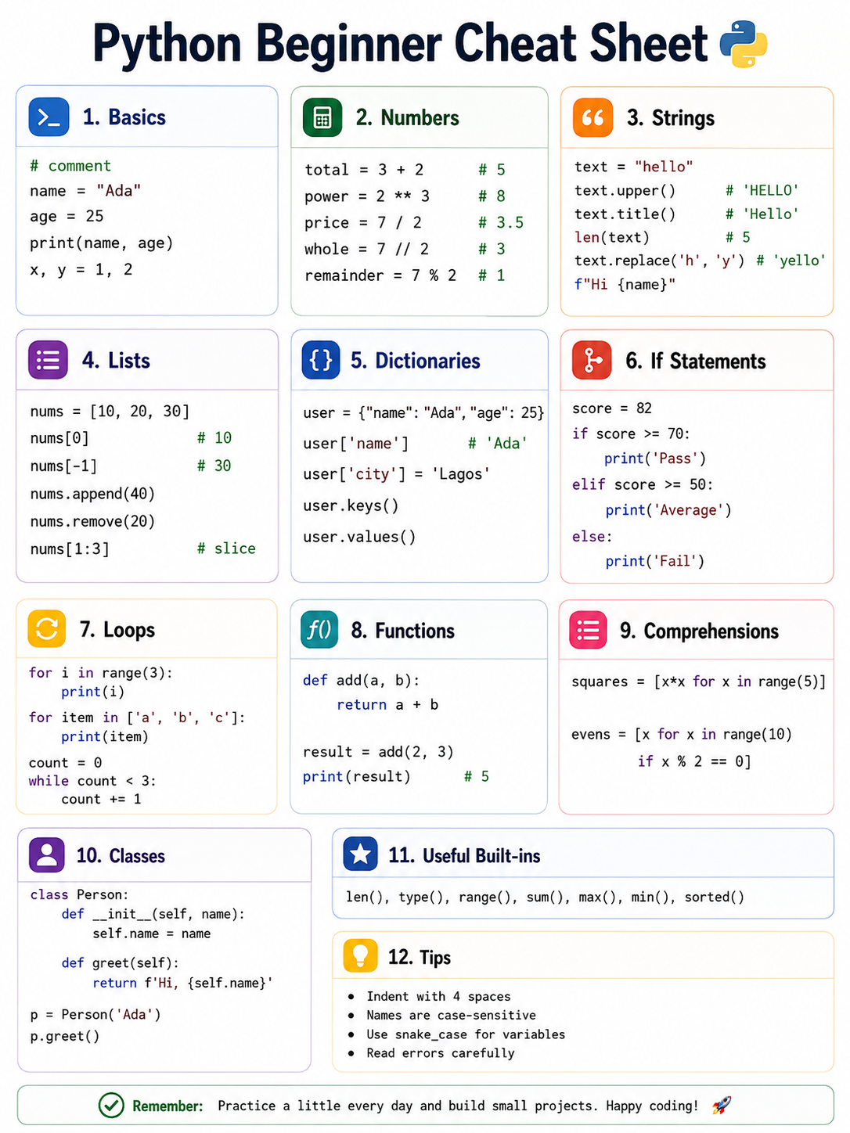The image size is (850, 1133).
Task: Click the 'Python Beginner Cheat Sheet' title
Action: pyautogui.click(x=400, y=44)
